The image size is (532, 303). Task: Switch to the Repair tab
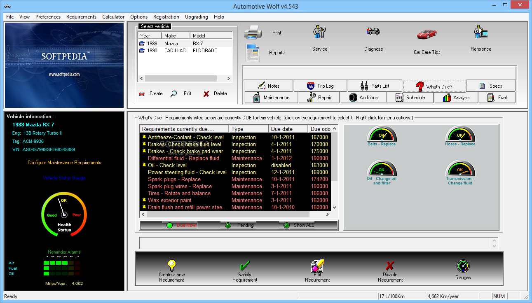319,98
